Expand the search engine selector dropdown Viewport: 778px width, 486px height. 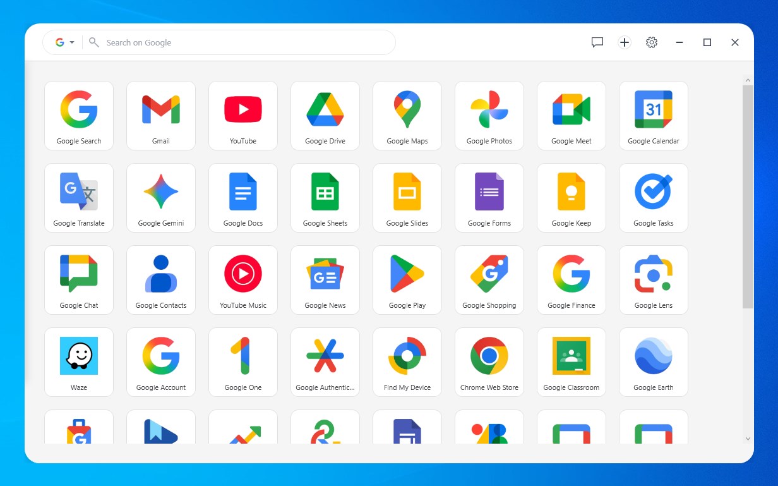pyautogui.click(x=64, y=42)
